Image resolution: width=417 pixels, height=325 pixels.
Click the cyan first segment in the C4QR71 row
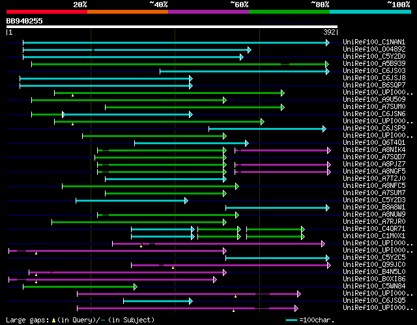163,230
